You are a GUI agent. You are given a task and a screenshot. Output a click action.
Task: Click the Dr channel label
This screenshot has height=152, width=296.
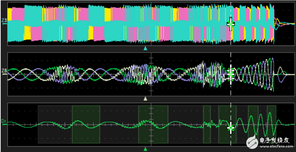coord(4,121)
